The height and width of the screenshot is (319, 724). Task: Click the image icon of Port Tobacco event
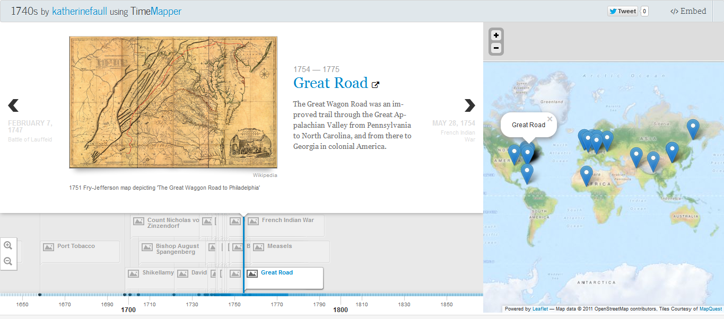point(49,247)
